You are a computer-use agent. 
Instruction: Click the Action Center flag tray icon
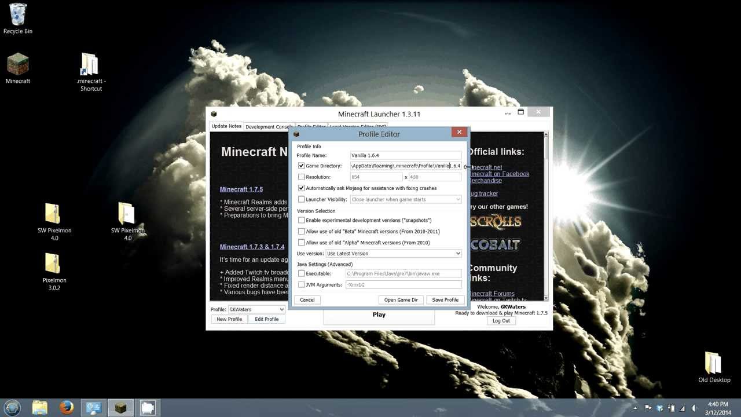click(648, 408)
